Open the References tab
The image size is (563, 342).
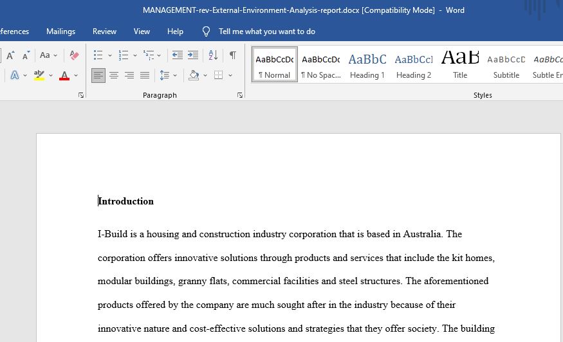tap(14, 32)
